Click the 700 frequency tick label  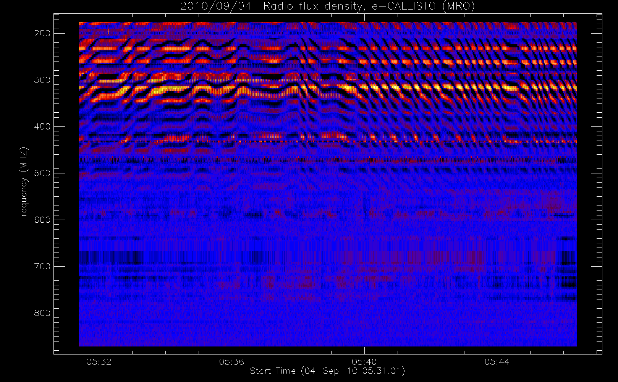tap(42, 266)
